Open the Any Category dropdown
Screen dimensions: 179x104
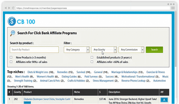(76, 50)
